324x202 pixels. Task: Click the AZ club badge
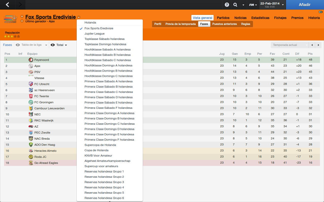[31, 127]
